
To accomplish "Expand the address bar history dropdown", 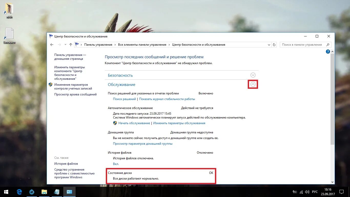I will coord(269,45).
